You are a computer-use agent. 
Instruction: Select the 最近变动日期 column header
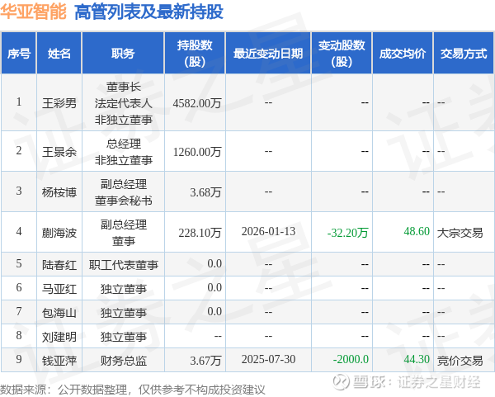(x=268, y=53)
